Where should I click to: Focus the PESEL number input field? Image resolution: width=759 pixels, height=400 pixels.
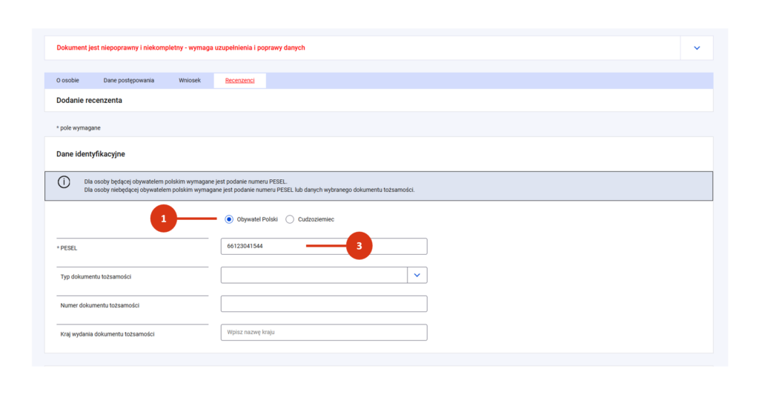(x=323, y=247)
